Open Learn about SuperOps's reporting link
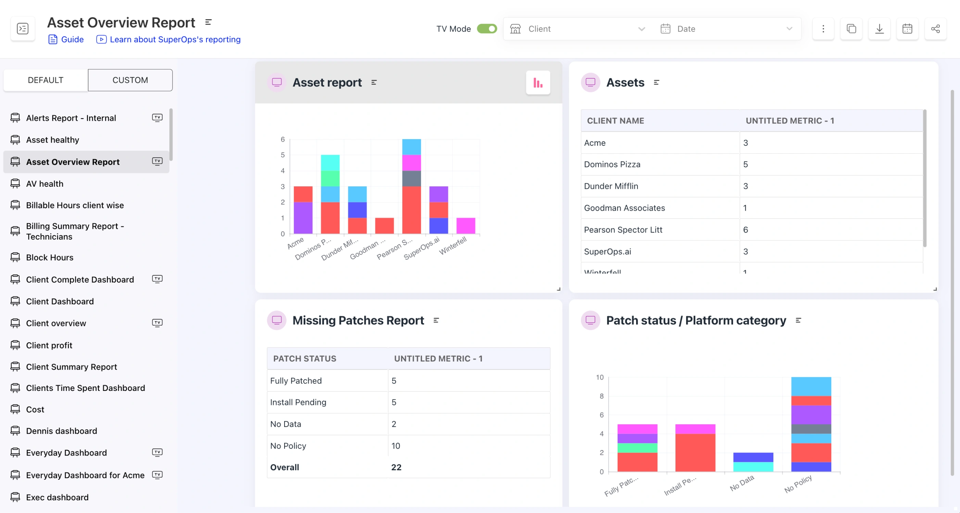960x513 pixels. [x=168, y=39]
